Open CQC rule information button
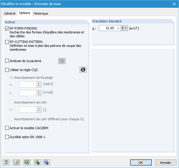Viewport: 179px width, 168px height. pos(83,70)
